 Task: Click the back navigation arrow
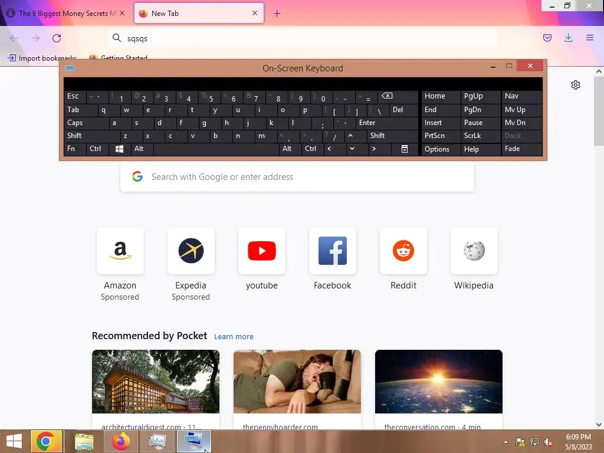pyautogui.click(x=14, y=38)
